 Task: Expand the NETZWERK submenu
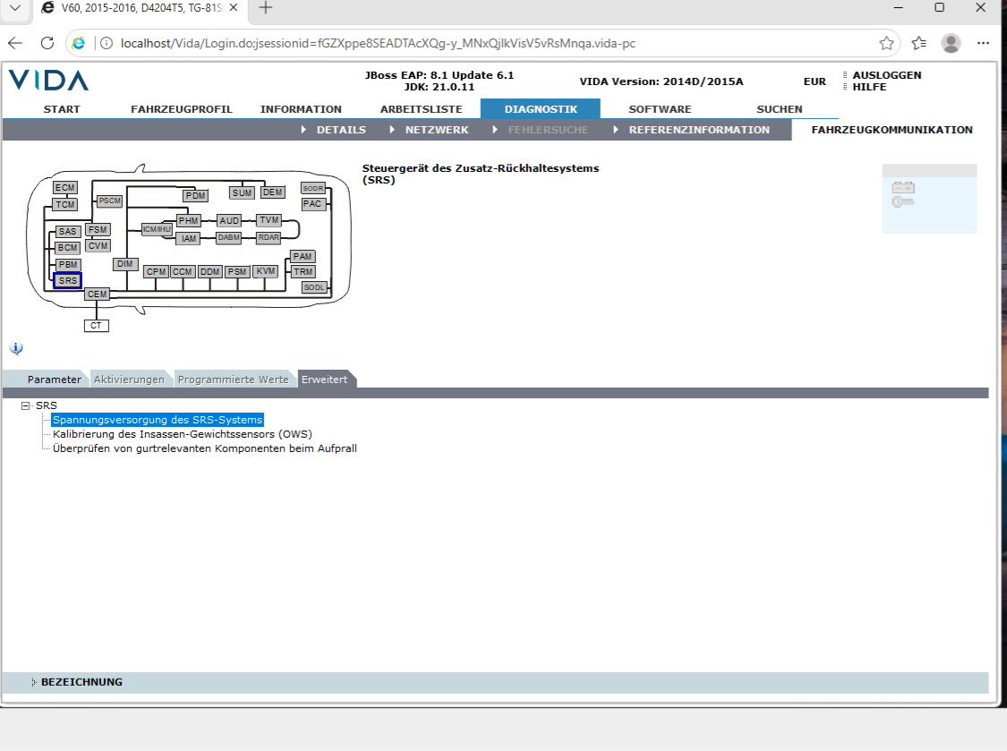point(437,130)
